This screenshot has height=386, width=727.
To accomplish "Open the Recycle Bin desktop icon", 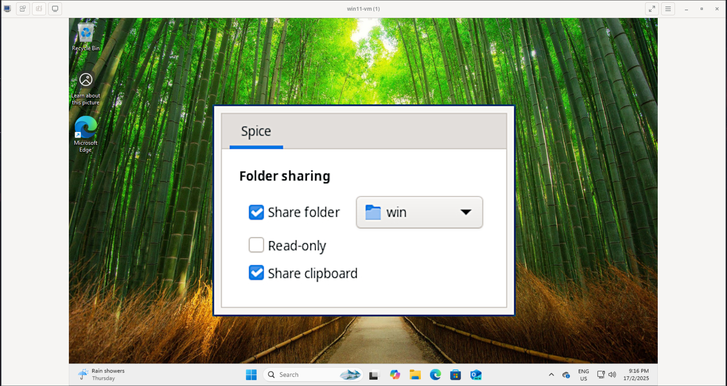I will (86, 37).
